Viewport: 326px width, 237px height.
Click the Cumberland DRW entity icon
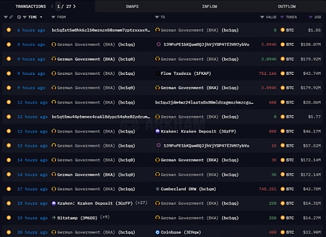[158, 189]
